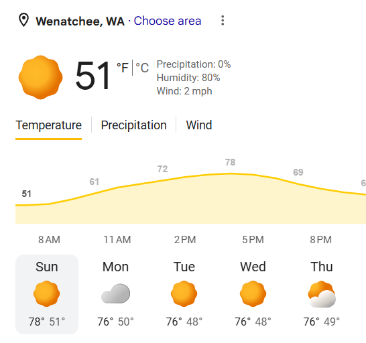Click the large sunny current-conditions icon
Image resolution: width=366 pixels, height=343 pixels.
pyautogui.click(x=40, y=77)
